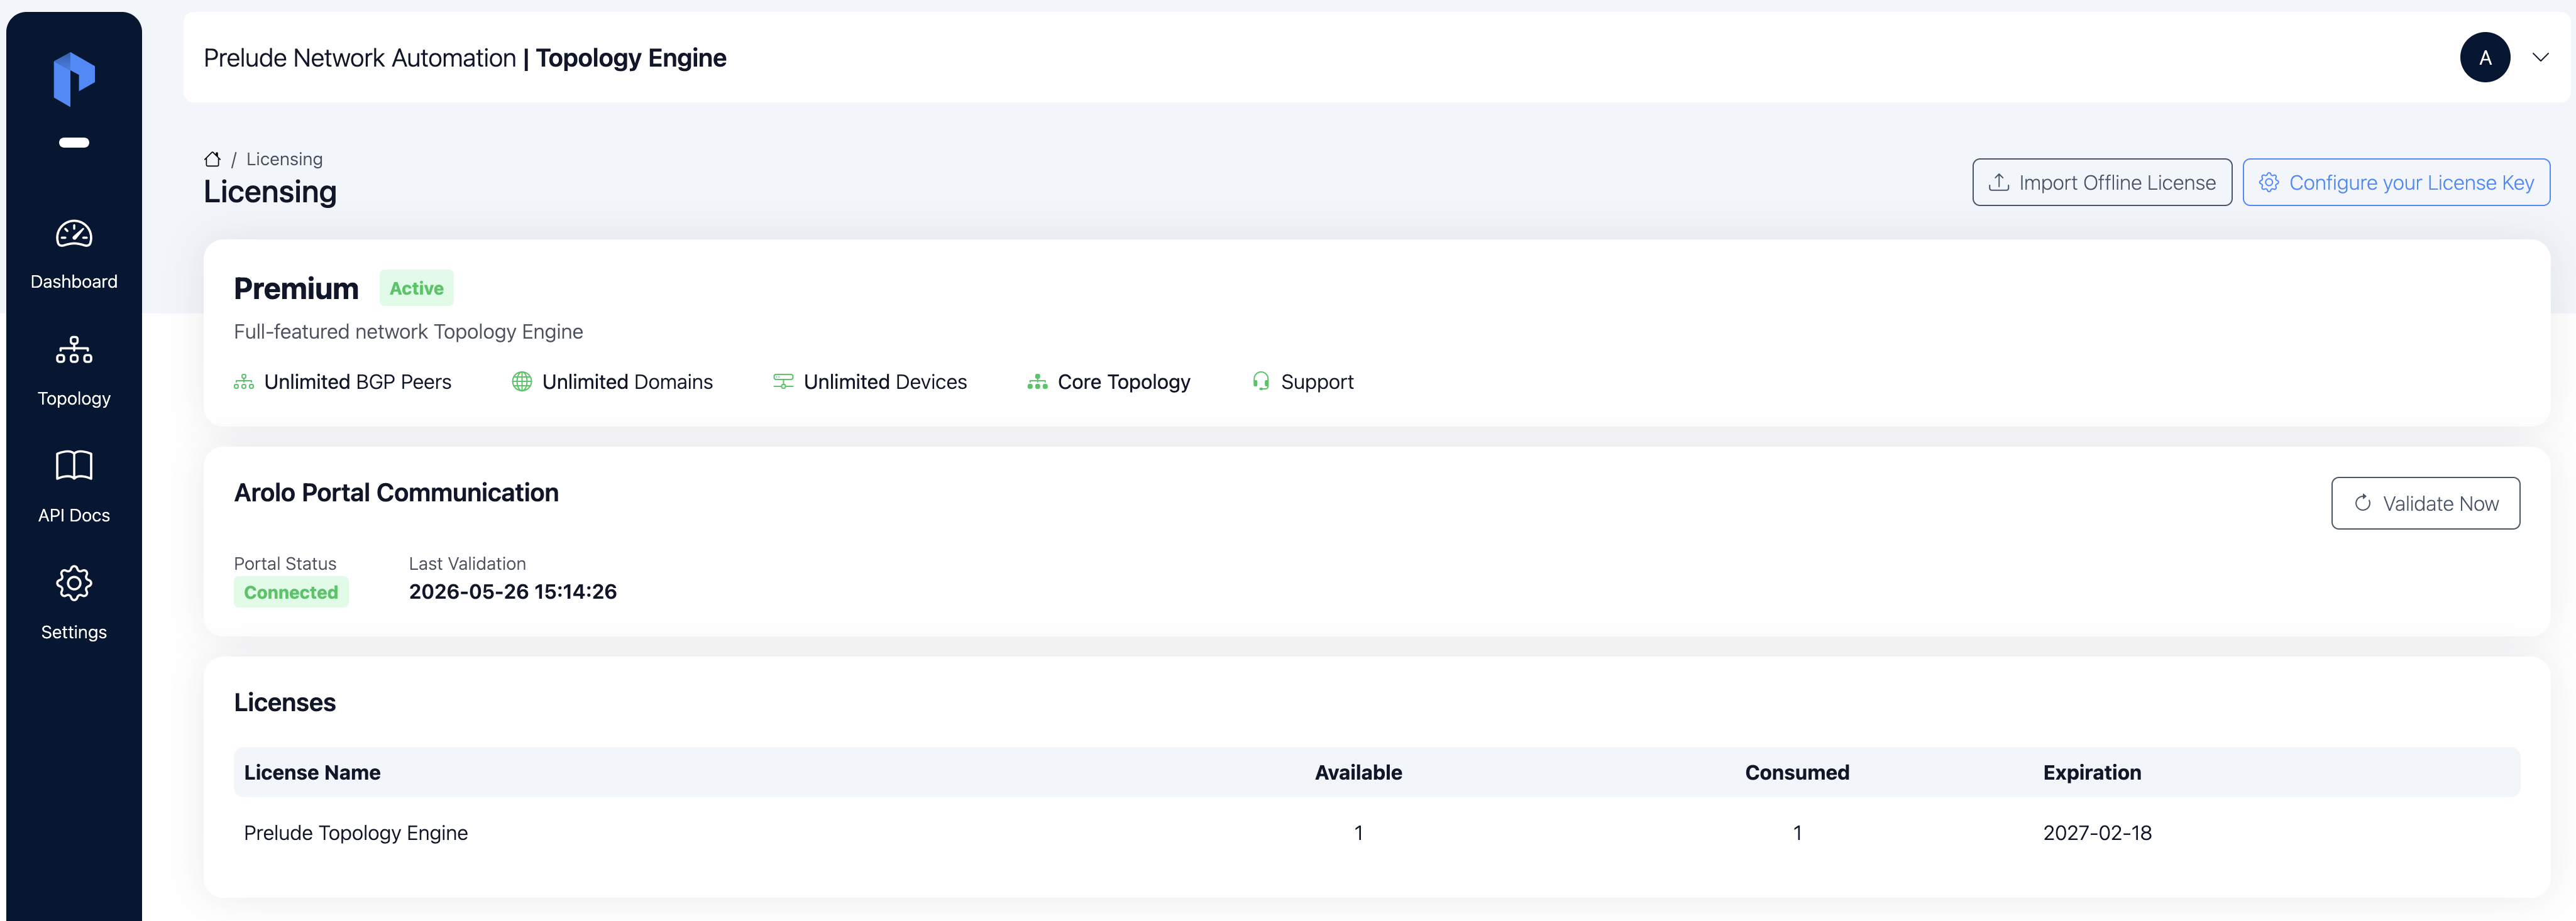This screenshot has width=2576, height=921.
Task: Click the Core Topology text
Action: [x=1124, y=383]
